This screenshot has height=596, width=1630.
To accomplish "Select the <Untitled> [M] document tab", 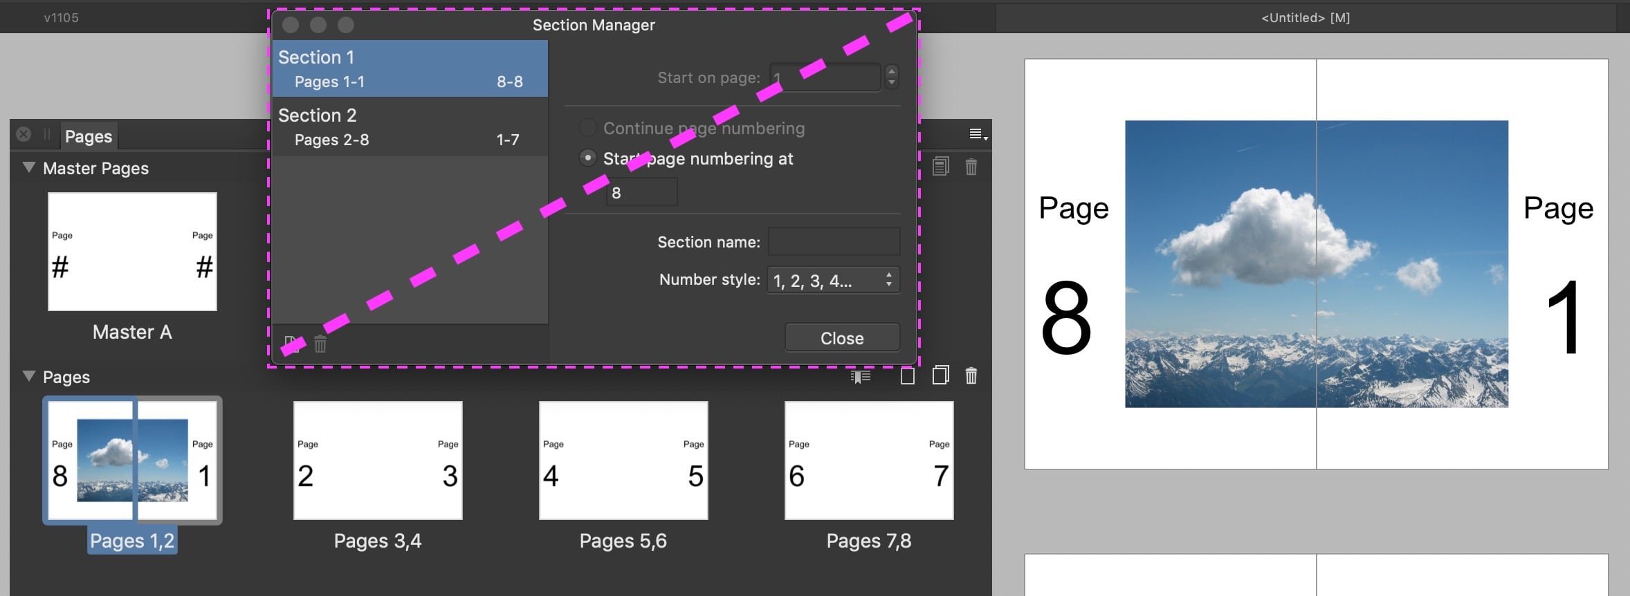I will click(x=1306, y=17).
